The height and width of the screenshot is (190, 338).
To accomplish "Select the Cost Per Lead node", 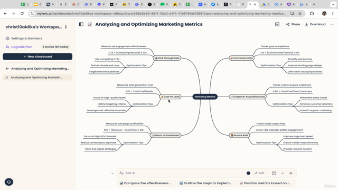I will point(170,97).
